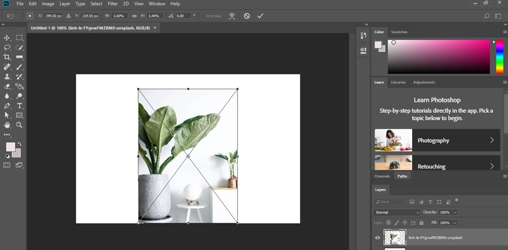The width and height of the screenshot is (508, 250).
Task: Swap foreground and background colors
Action: [20, 144]
